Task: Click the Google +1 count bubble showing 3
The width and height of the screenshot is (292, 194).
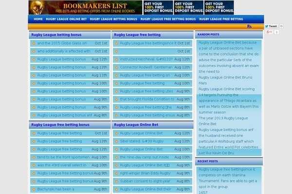Action: [276, 32]
